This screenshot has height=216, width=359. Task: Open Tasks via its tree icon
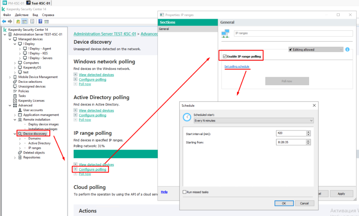coord(15,96)
